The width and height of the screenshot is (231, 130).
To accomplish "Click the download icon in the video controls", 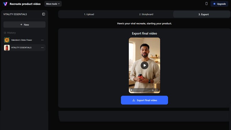I will (153, 90).
